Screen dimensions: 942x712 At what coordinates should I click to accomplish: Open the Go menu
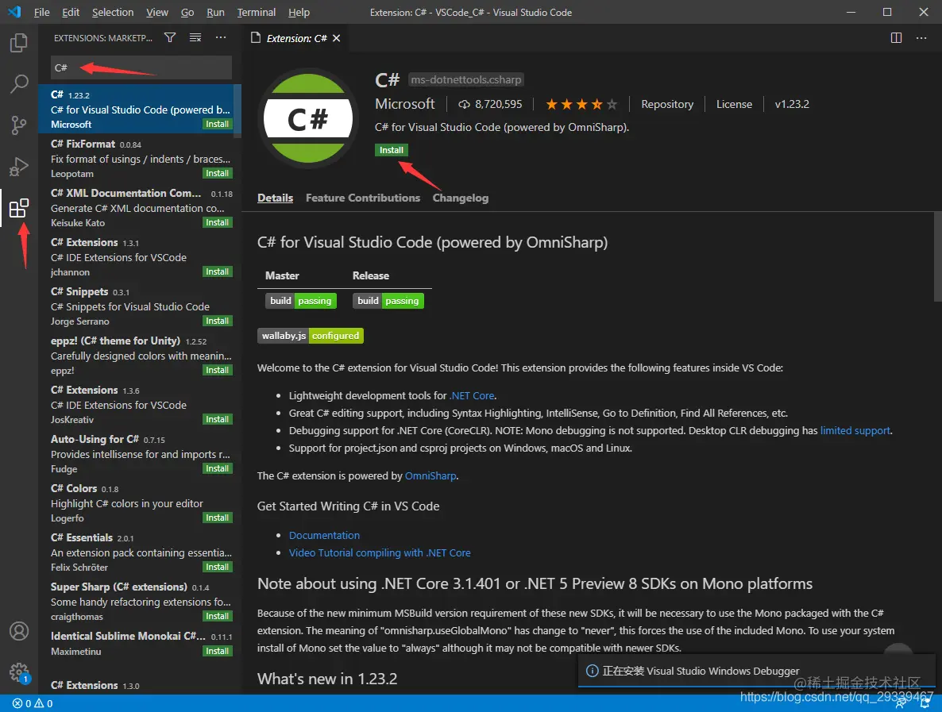(187, 12)
